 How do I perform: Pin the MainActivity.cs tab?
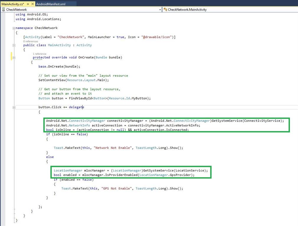(x=28, y=4)
